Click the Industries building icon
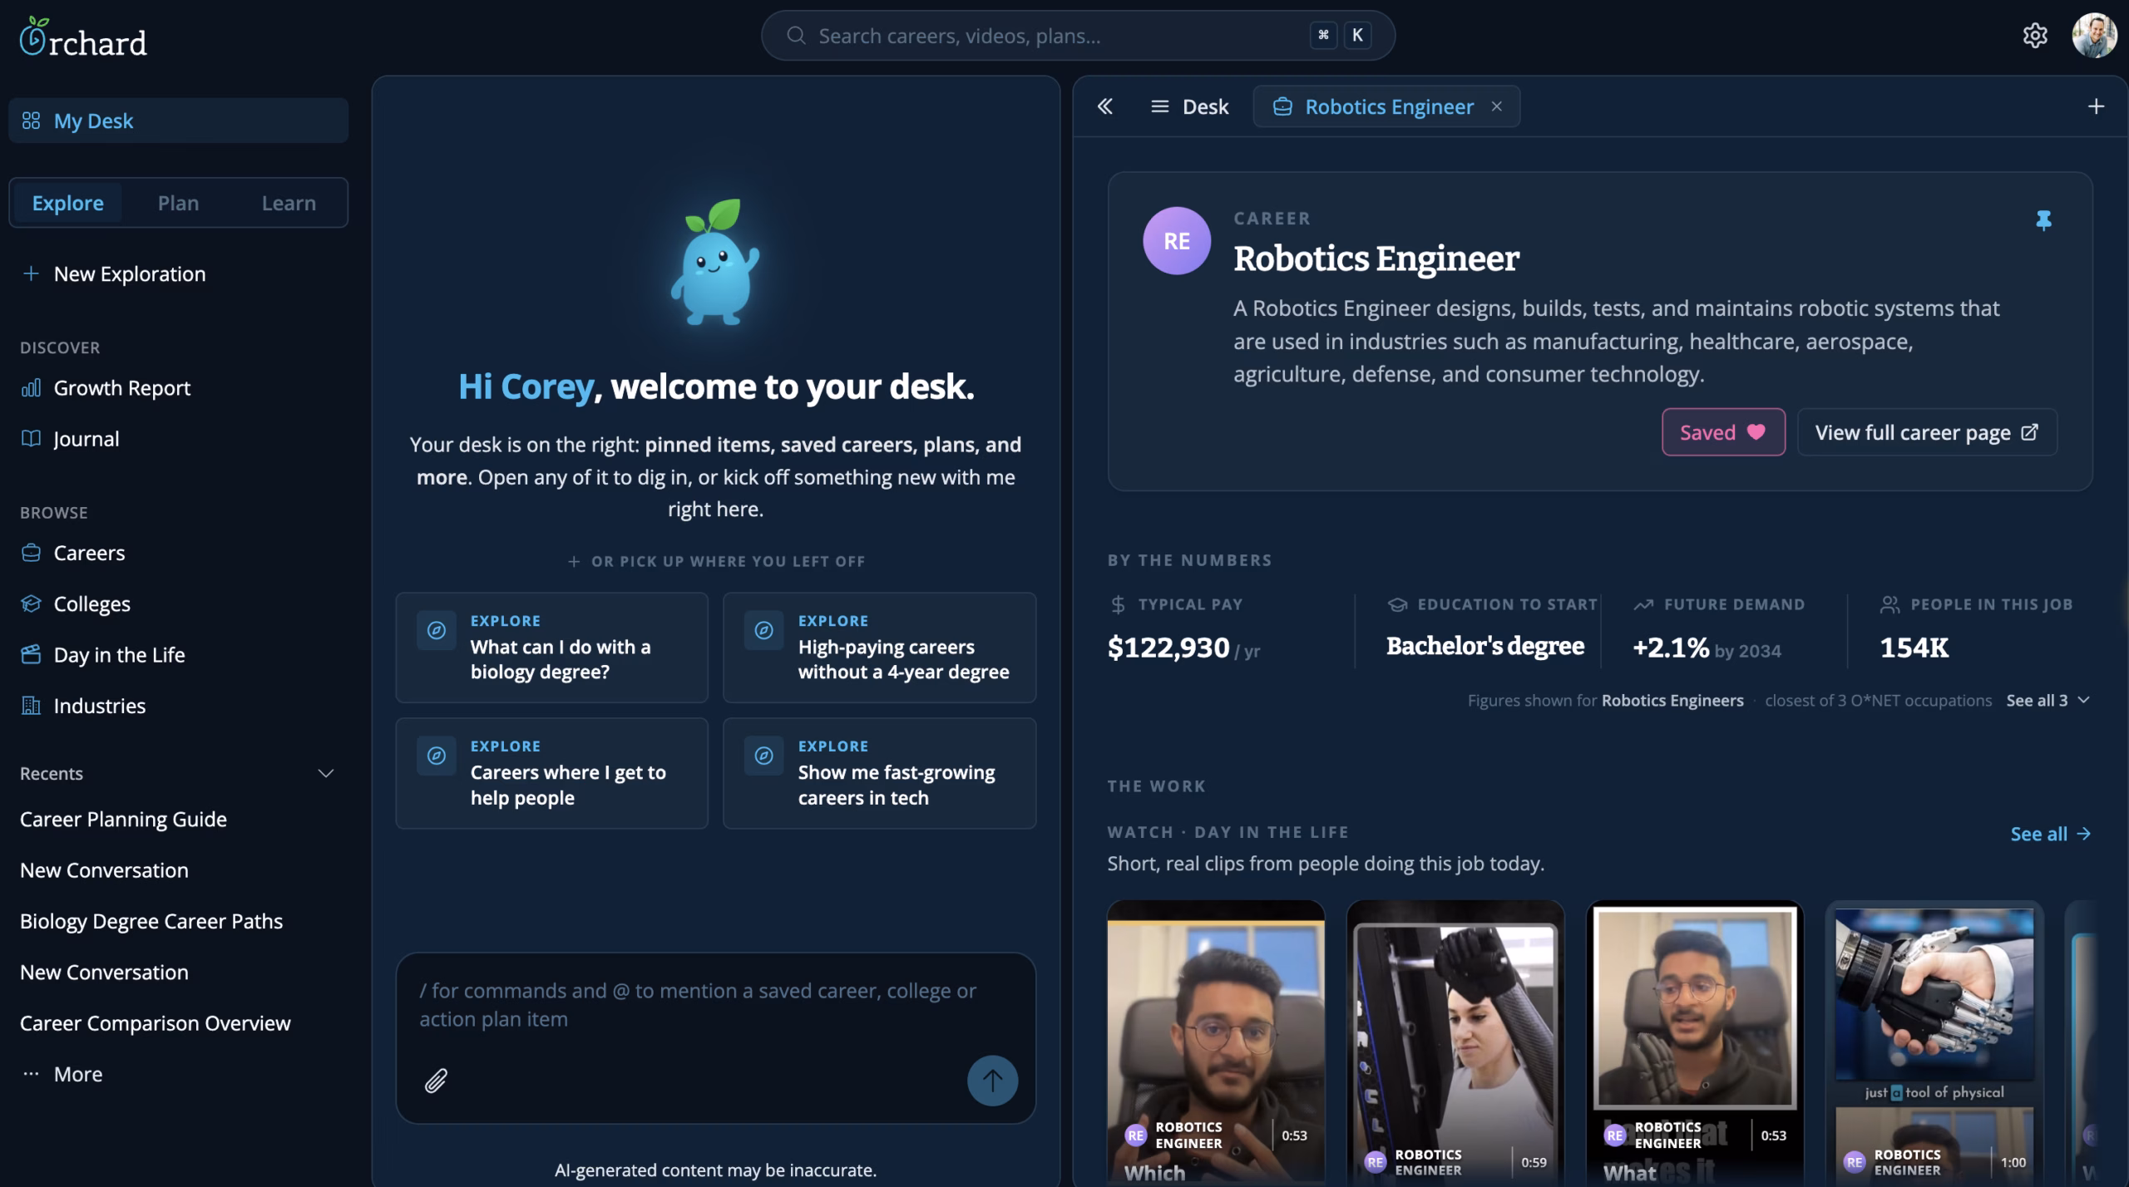2129x1187 pixels. point(31,706)
